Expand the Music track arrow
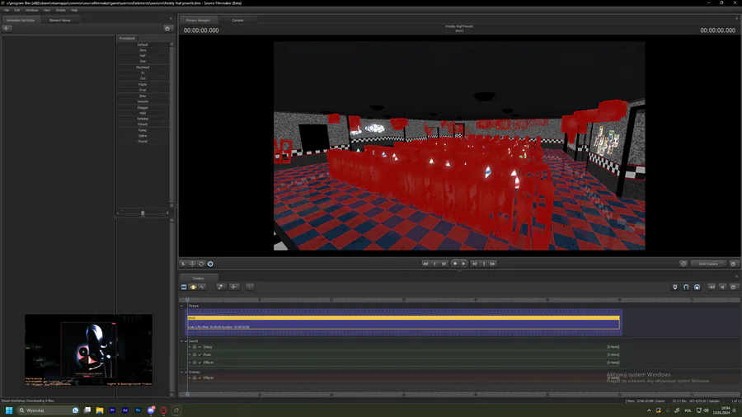Image resolution: width=742 pixels, height=417 pixels. (x=190, y=354)
